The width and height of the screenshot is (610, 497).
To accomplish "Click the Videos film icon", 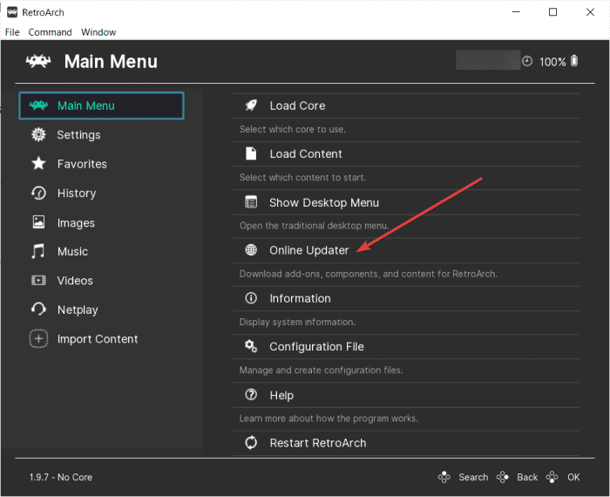I will tap(38, 280).
